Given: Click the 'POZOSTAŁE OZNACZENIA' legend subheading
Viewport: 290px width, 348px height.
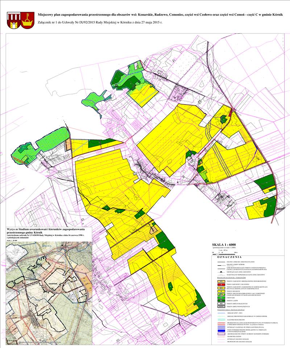Looking at the screenshot, I should 231,310.
